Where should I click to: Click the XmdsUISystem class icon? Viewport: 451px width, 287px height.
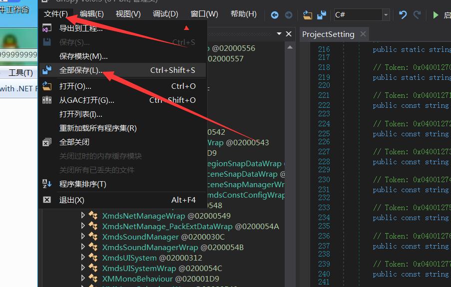click(93, 258)
